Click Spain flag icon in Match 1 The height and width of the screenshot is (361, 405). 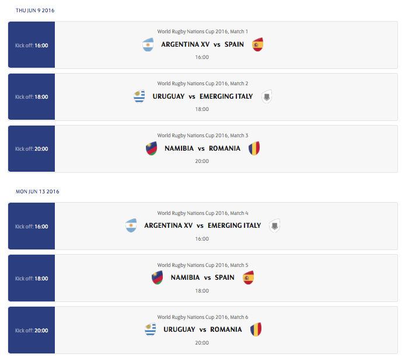click(x=258, y=45)
